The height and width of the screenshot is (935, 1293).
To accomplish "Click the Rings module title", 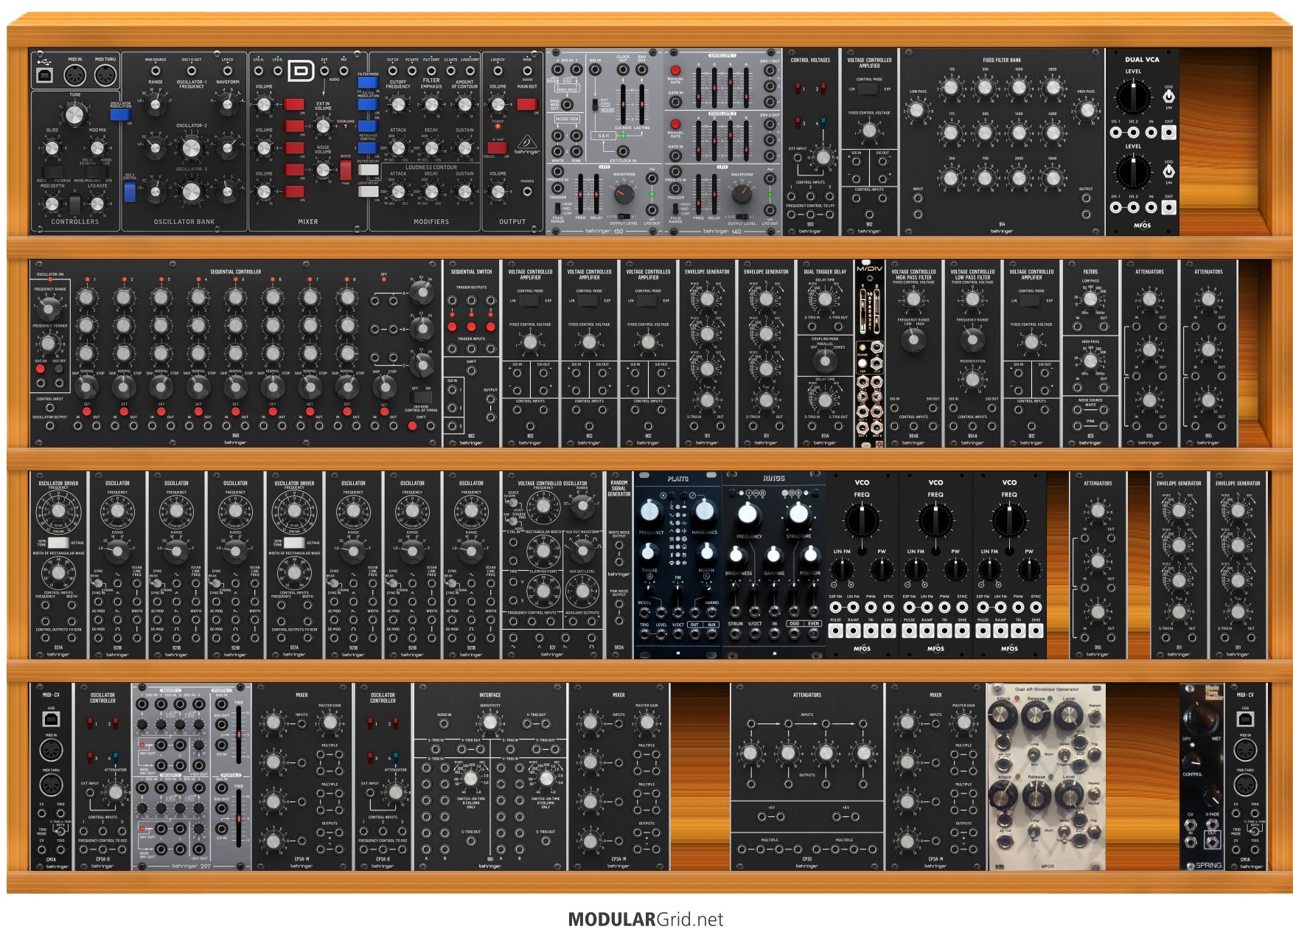I will pyautogui.click(x=773, y=479).
